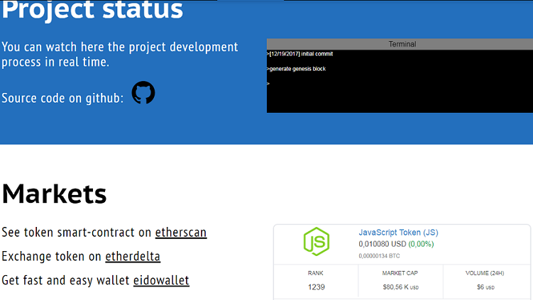Click the 0,00000134 BTC value
Image resolution: width=533 pixels, height=300 pixels.
click(x=379, y=256)
